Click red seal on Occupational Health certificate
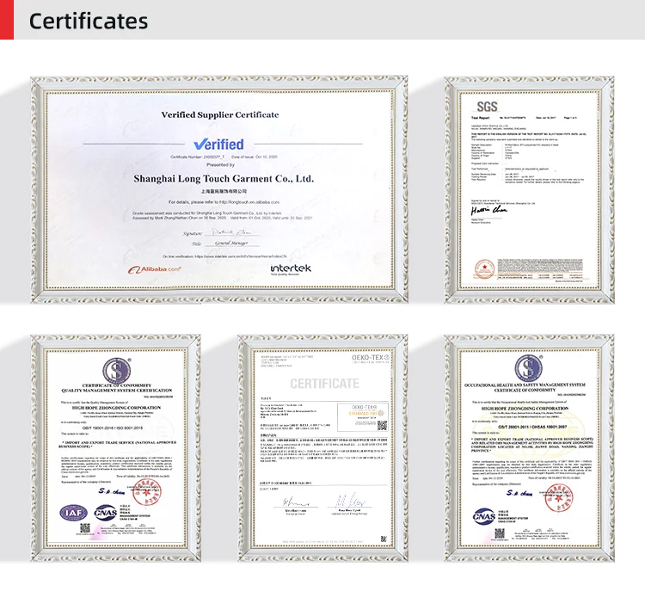Viewport: 645px width, 616px height. (x=559, y=498)
